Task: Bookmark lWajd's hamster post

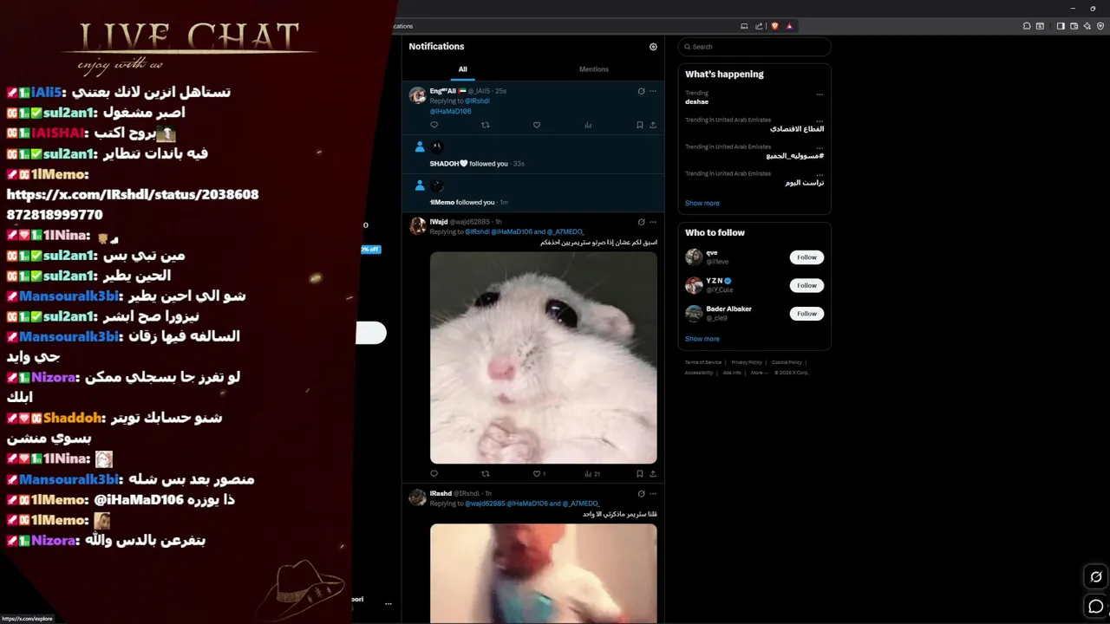Action: pyautogui.click(x=640, y=474)
